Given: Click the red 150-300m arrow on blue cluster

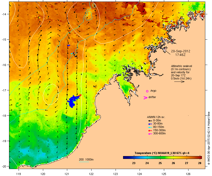Looking at the screenshot, I should pos(80,96).
